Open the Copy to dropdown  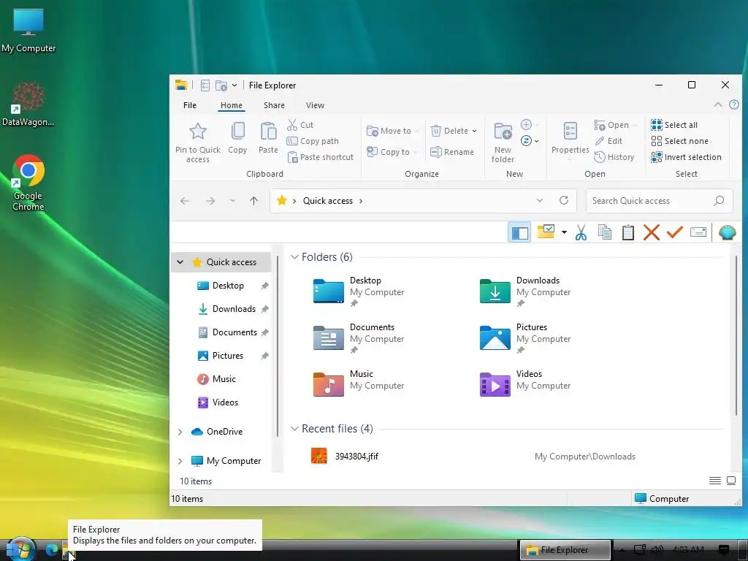(392, 152)
